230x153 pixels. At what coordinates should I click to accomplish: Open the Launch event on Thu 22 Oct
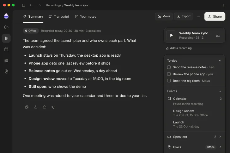coord(186,124)
